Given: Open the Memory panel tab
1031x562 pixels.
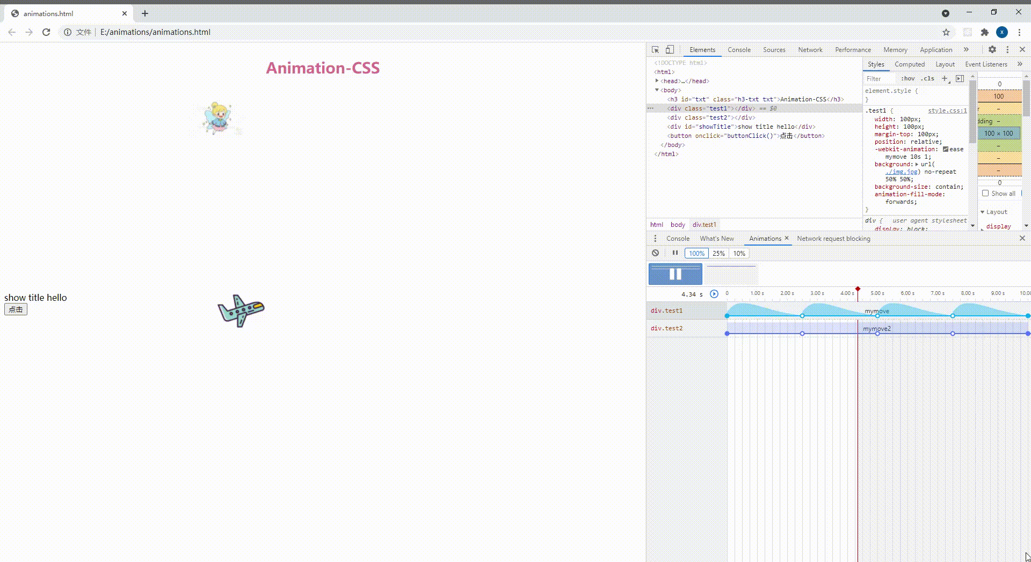Looking at the screenshot, I should pyautogui.click(x=896, y=50).
